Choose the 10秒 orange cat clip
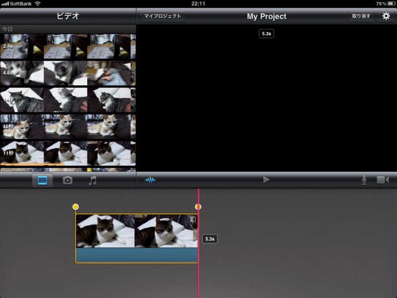 [x=67, y=127]
